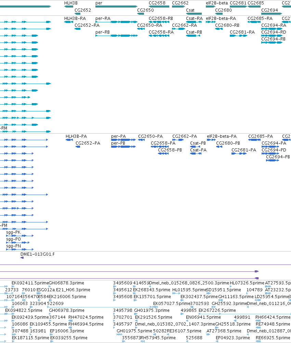Click the HLH3B gene label
This screenshot has width=291, height=343.
(71, 3)
